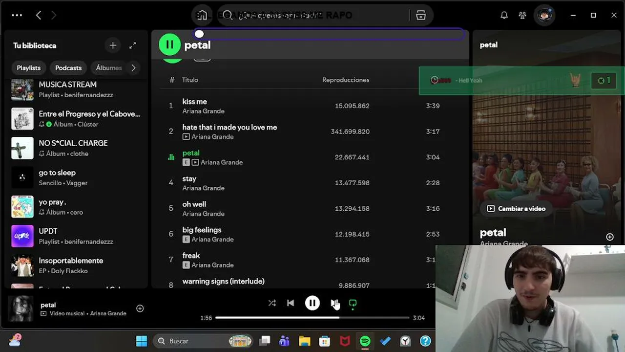Add the playing song to Liked Songs
Screen dimensions: 625x352
[x=140, y=308]
